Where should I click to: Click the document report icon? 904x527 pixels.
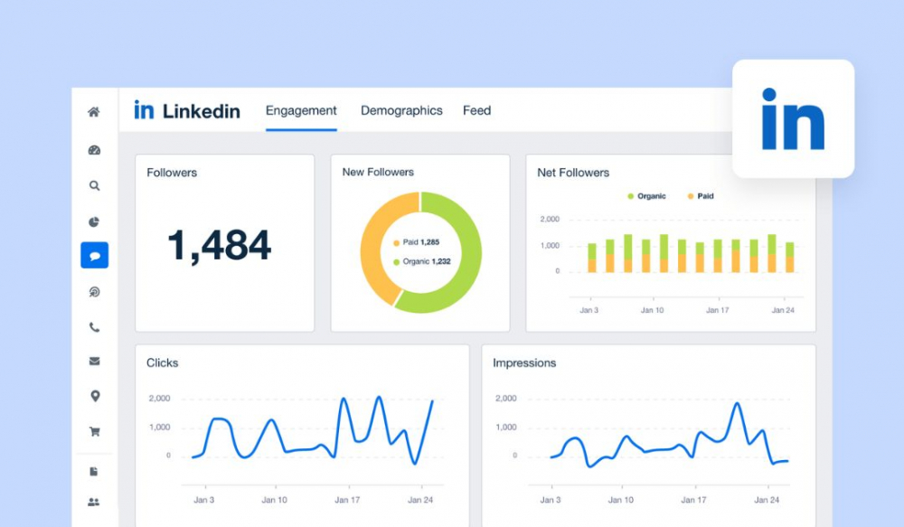pos(94,472)
